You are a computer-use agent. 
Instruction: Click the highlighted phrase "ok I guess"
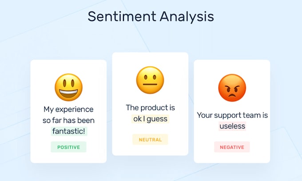pos(151,119)
